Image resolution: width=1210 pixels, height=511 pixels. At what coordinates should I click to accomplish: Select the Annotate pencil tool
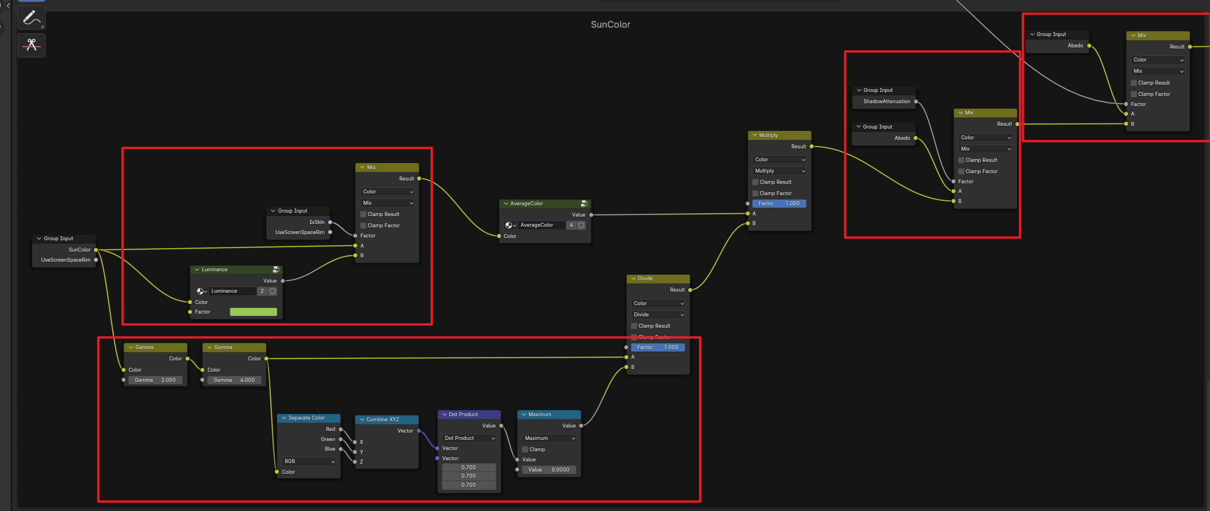31,18
